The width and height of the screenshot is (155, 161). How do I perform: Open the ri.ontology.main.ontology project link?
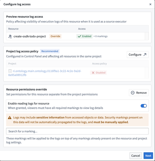pyautogui.click(x=45, y=73)
